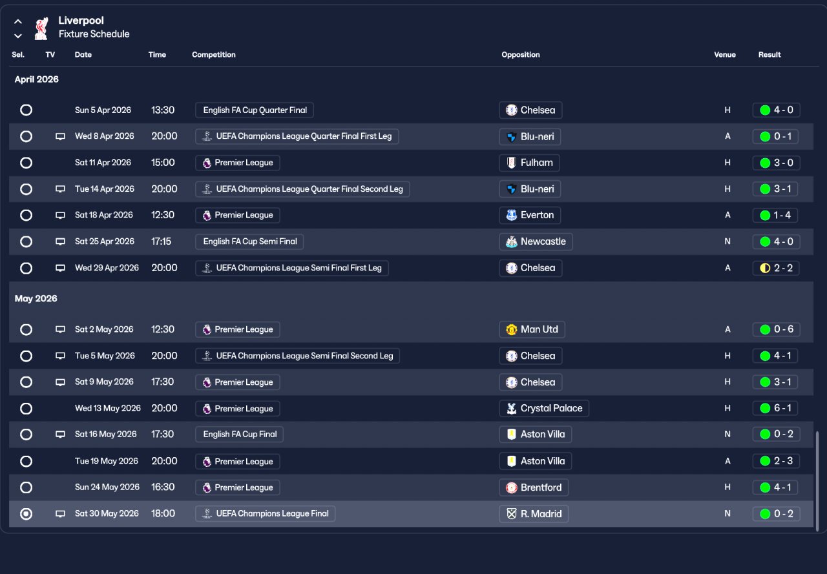View the 2 - 3 result against Aston Villa
The height and width of the screenshot is (574, 827).
[x=776, y=461]
